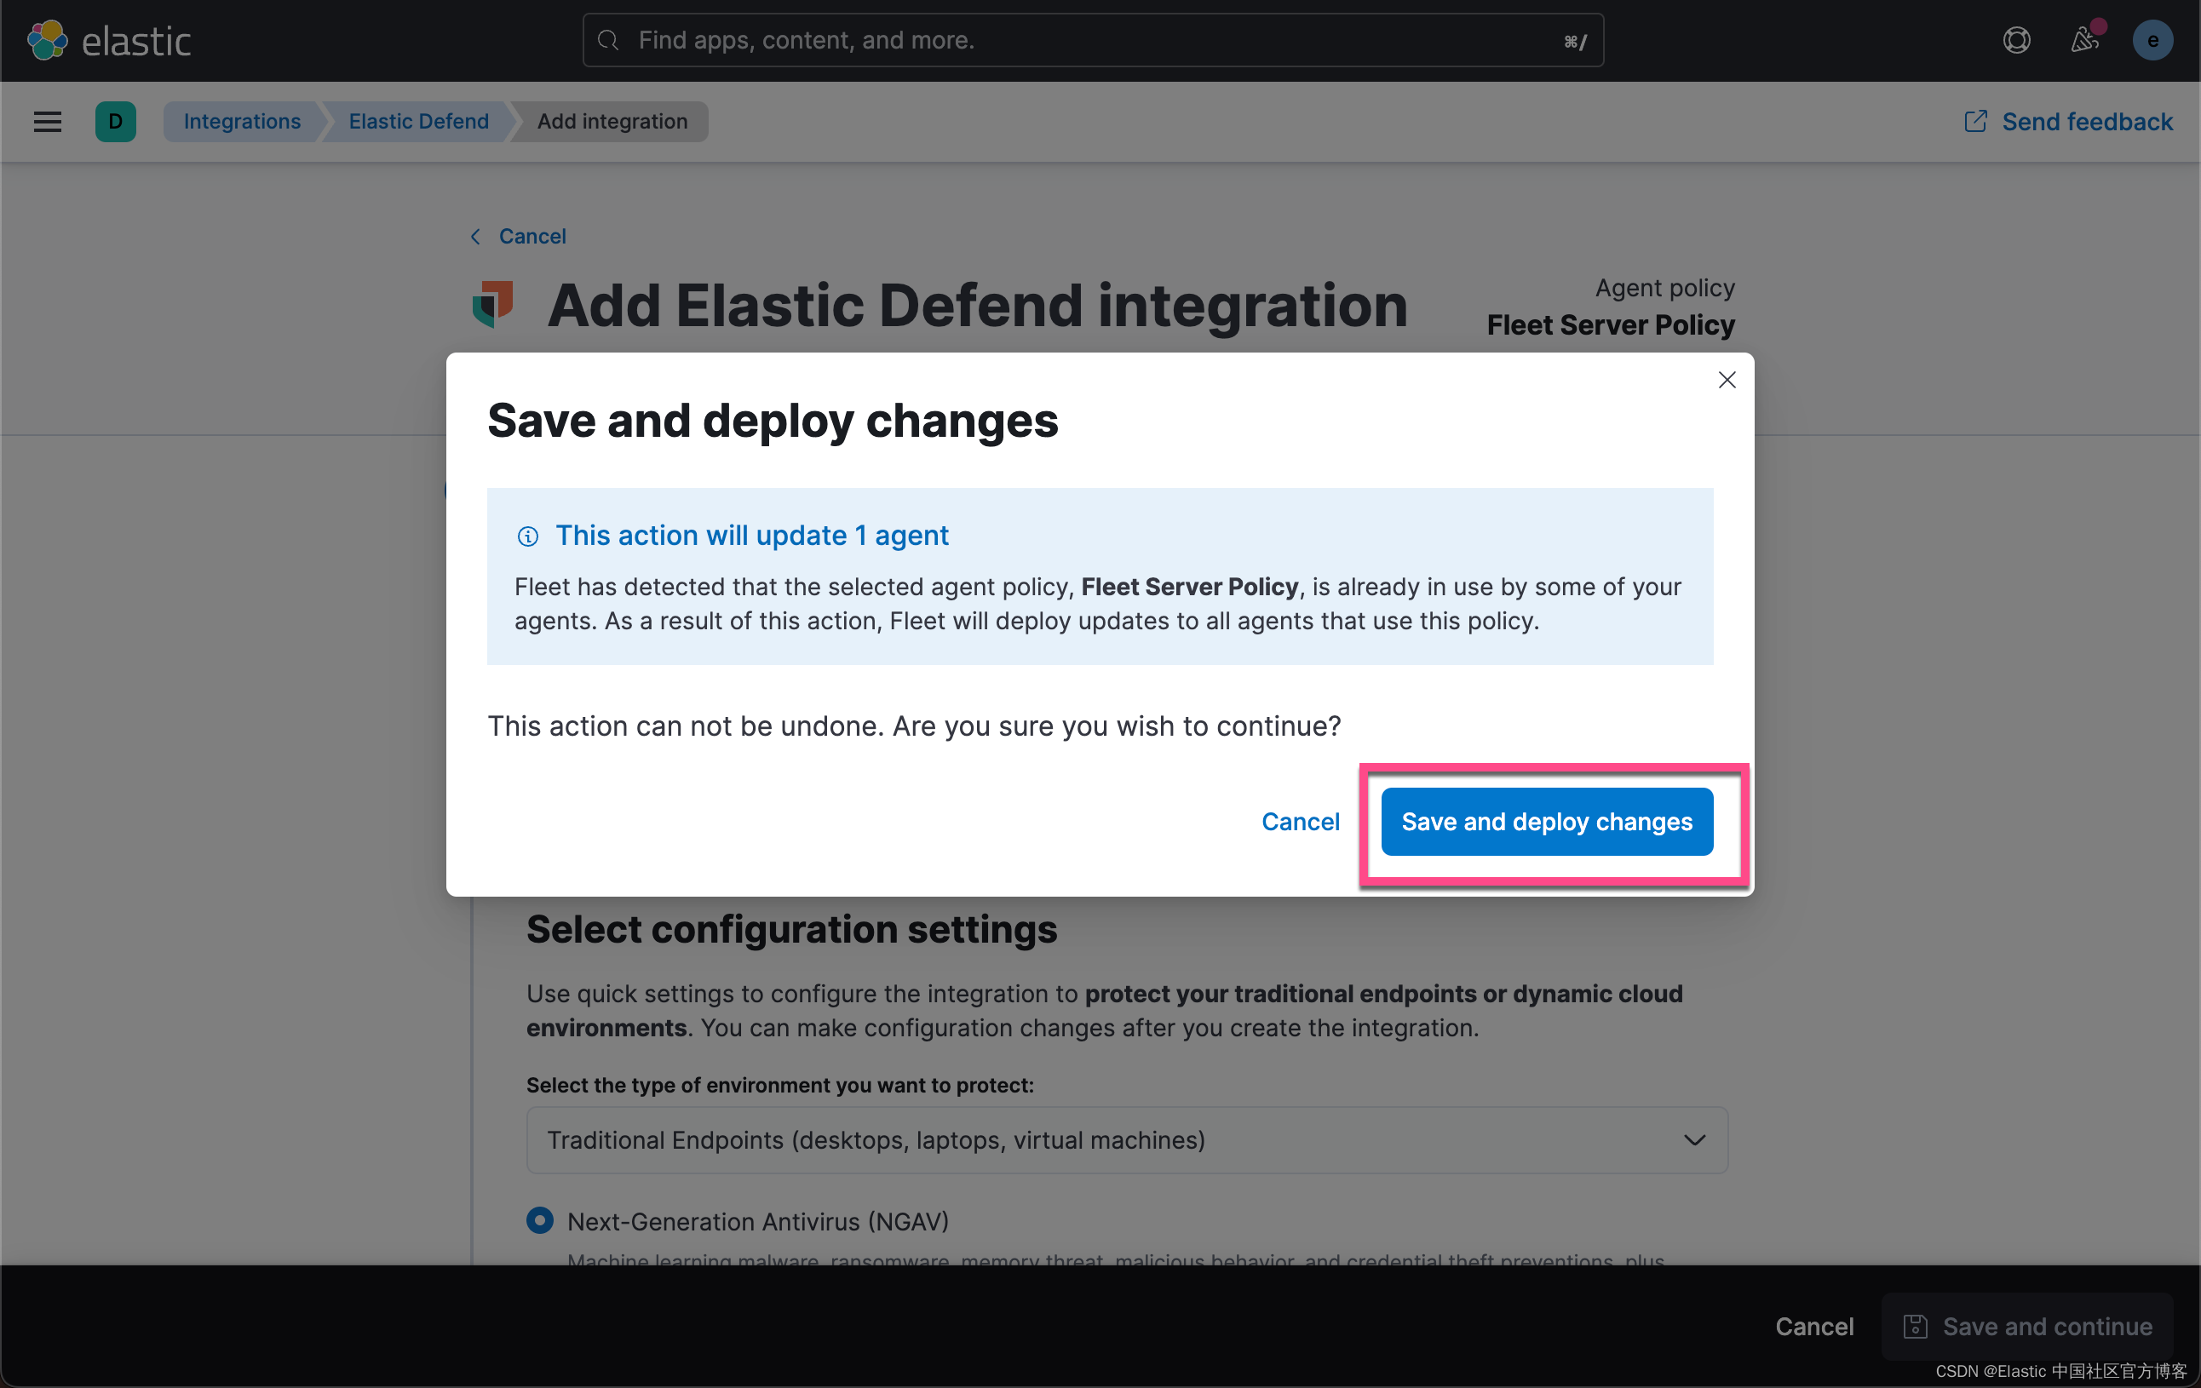
Task: Open the user avatar 'e' menu
Action: pyautogui.click(x=2152, y=40)
